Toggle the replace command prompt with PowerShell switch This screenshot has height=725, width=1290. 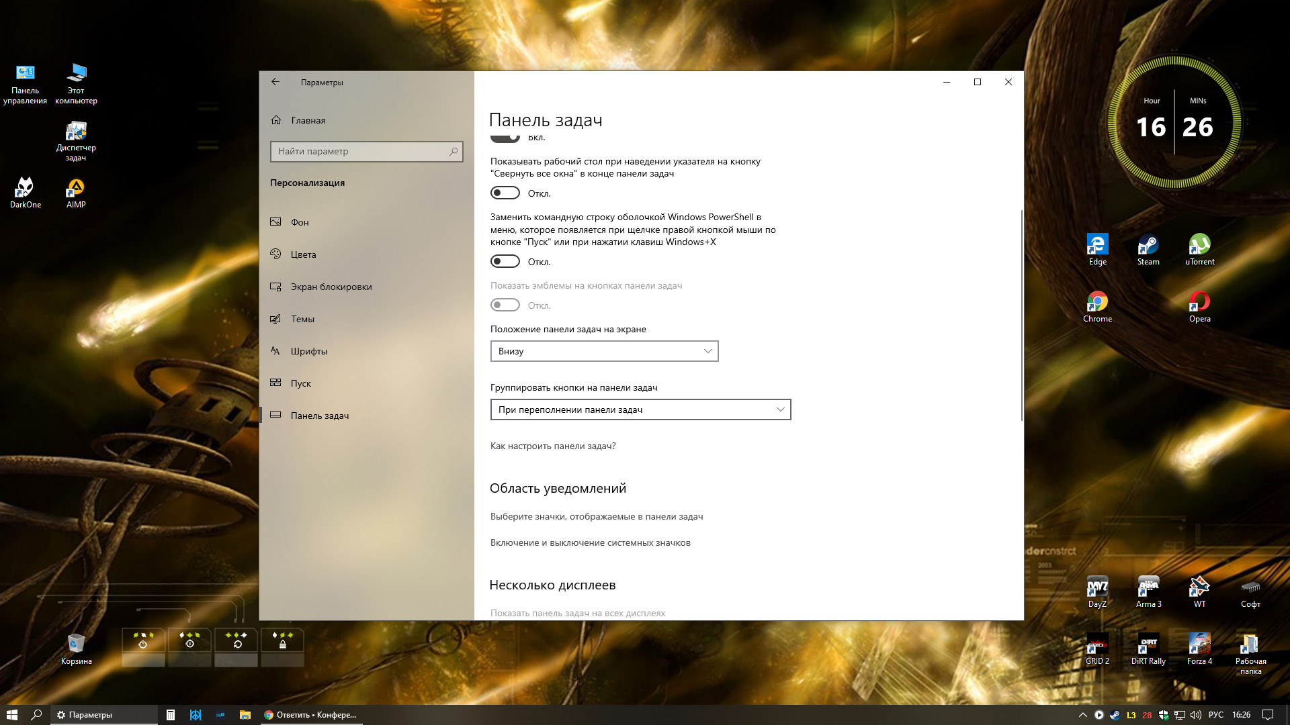(505, 262)
